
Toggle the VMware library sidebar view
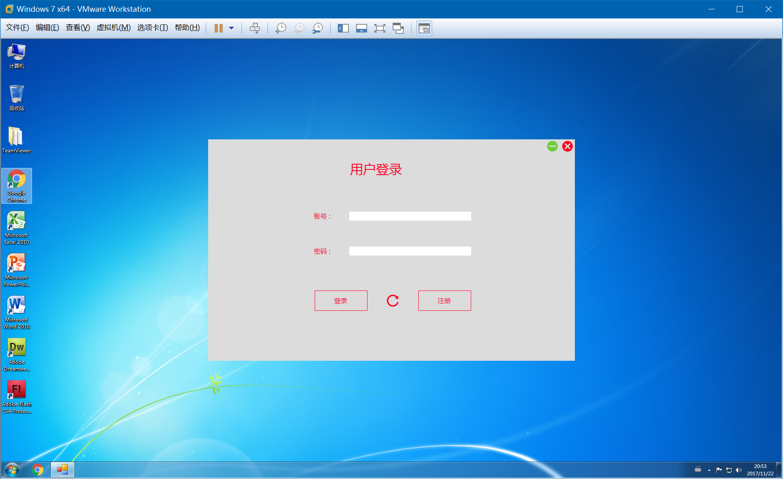[343, 28]
